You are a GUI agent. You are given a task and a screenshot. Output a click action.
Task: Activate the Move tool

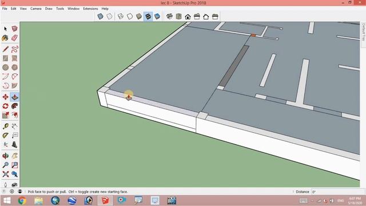5,97
